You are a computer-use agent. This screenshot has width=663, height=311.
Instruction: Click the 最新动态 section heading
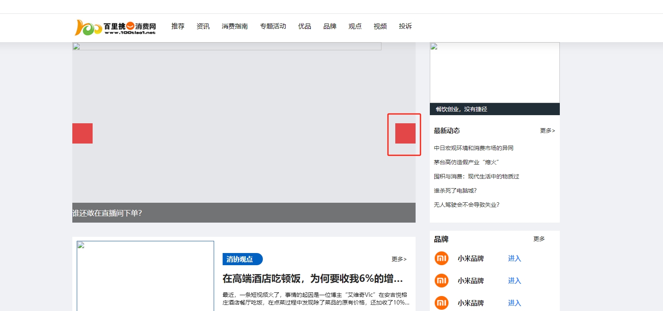point(447,131)
